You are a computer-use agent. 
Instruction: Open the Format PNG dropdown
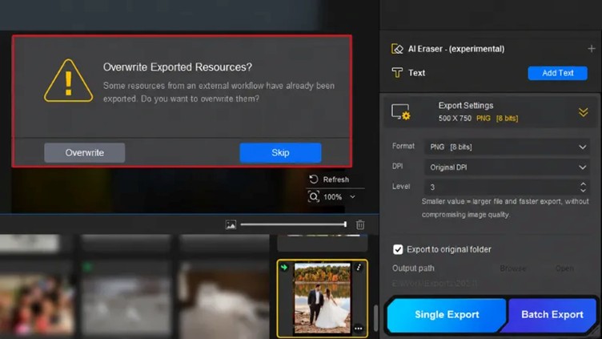tap(508, 147)
